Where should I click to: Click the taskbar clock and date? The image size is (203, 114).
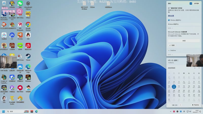coord(195,111)
